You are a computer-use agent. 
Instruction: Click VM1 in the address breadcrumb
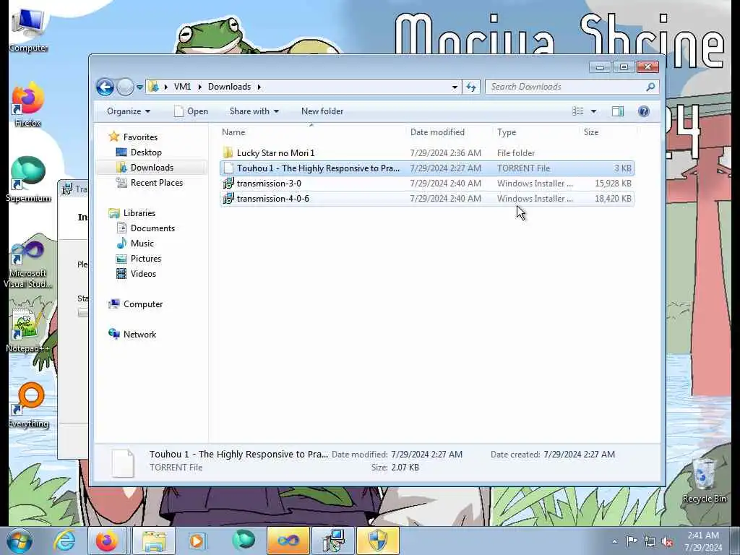pos(182,87)
